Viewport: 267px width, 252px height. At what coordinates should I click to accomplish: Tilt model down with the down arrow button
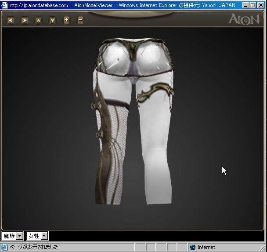[52, 21]
